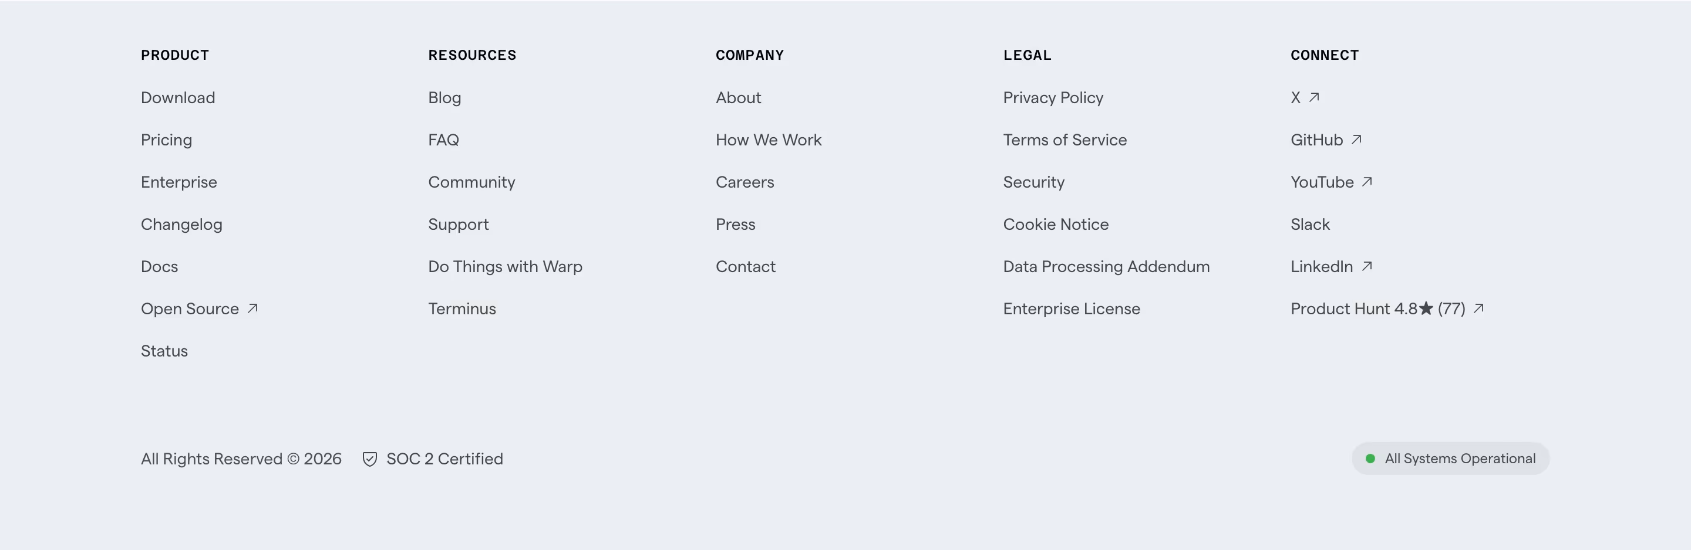Click the arrow icon beside Open Source
This screenshot has height=550, width=1691.
(x=252, y=308)
